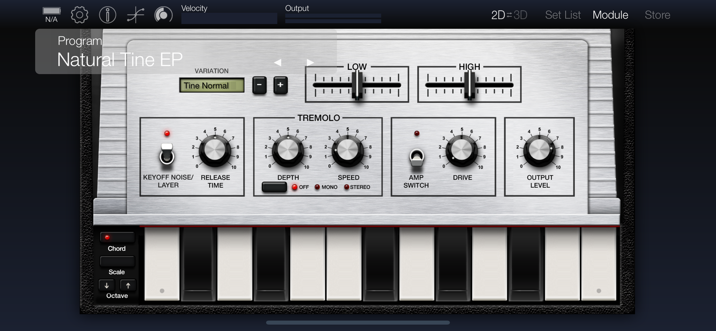The width and height of the screenshot is (716, 331).
Task: Click the Tremolo Depth knob
Action: 288,151
